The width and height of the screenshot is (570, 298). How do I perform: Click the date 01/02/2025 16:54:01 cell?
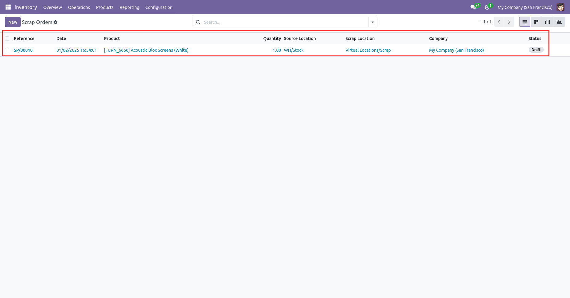(x=76, y=50)
